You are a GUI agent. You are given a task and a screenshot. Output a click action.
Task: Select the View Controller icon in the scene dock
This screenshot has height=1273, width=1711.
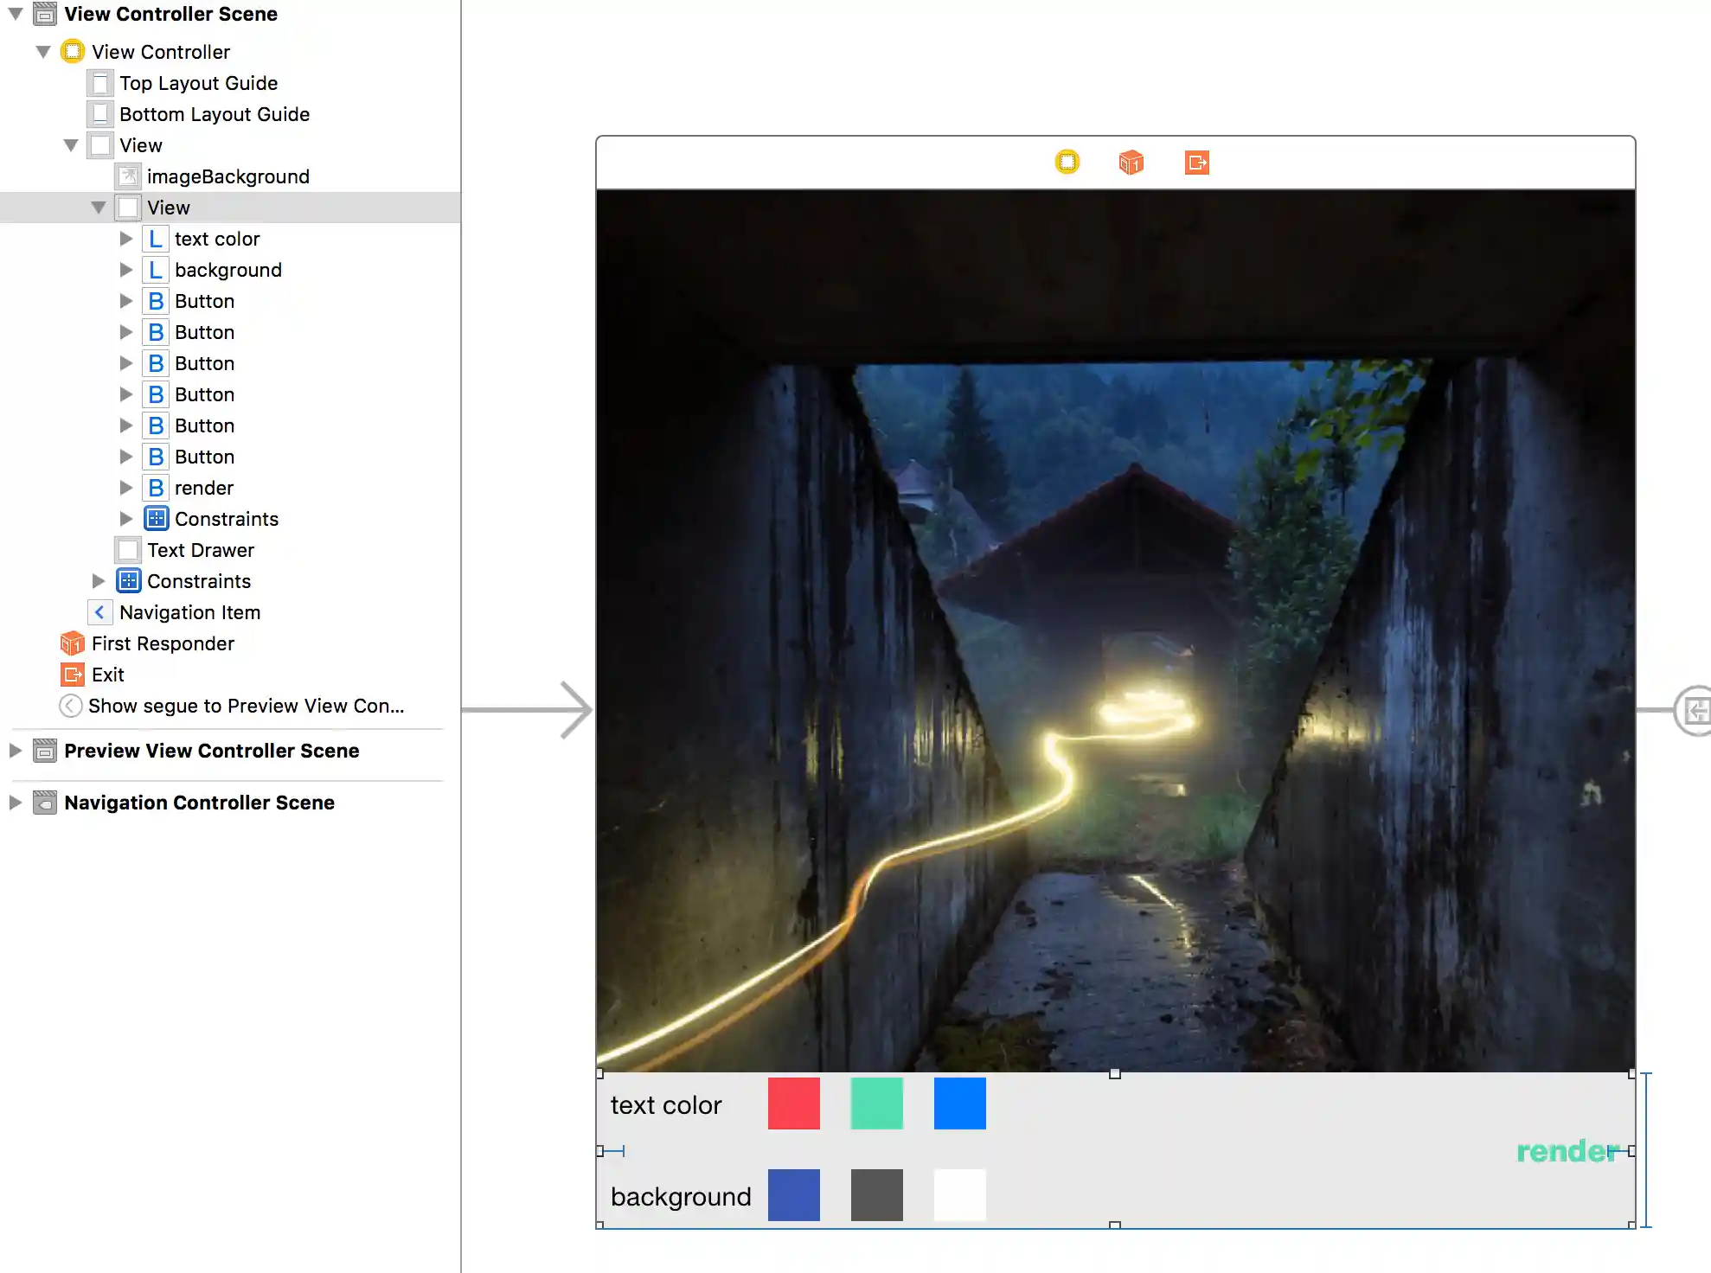click(1067, 162)
